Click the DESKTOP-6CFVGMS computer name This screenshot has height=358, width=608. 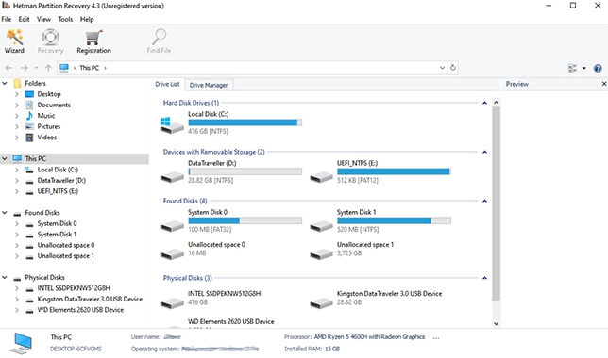[76, 349]
